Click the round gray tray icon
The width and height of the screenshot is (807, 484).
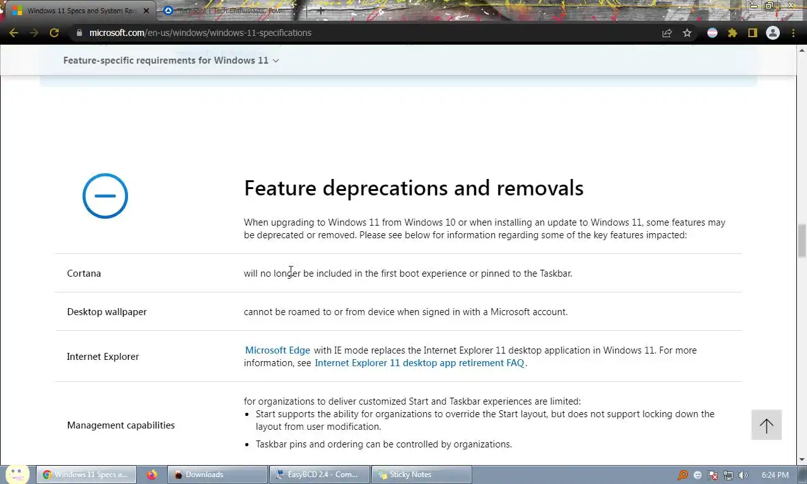click(x=698, y=475)
